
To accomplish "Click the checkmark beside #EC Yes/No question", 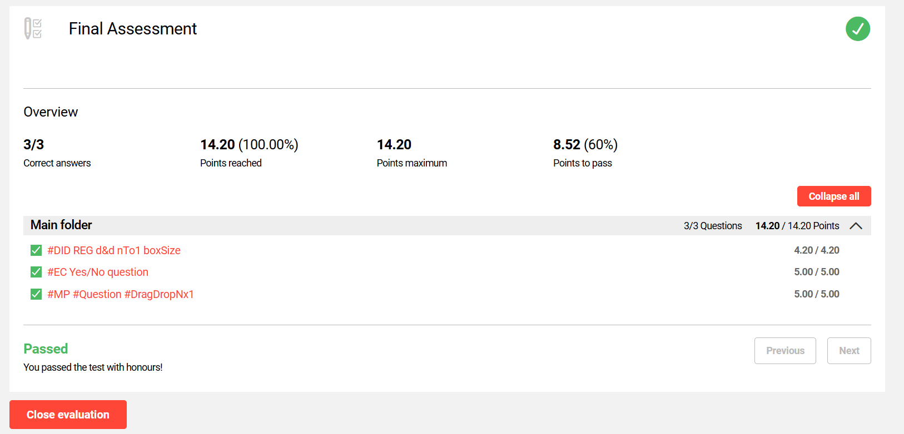I will (36, 272).
